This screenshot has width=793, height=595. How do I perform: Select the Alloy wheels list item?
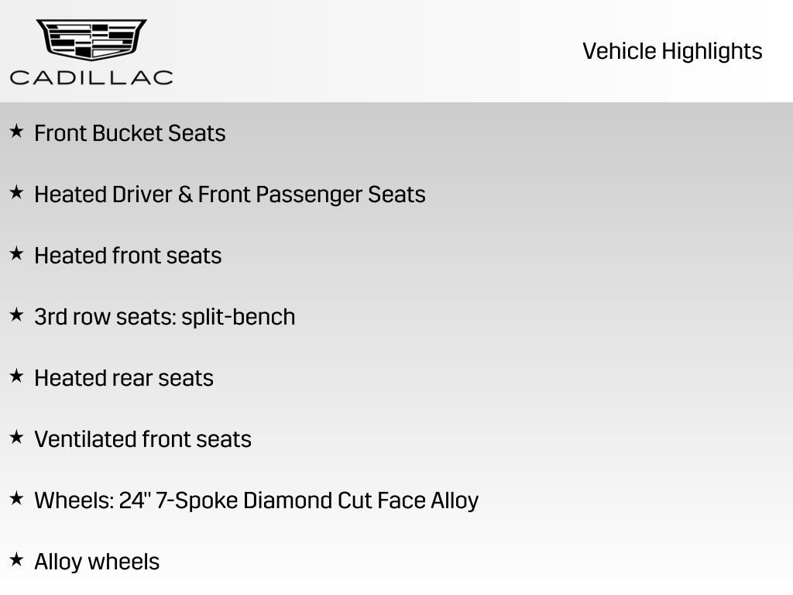coord(97,562)
